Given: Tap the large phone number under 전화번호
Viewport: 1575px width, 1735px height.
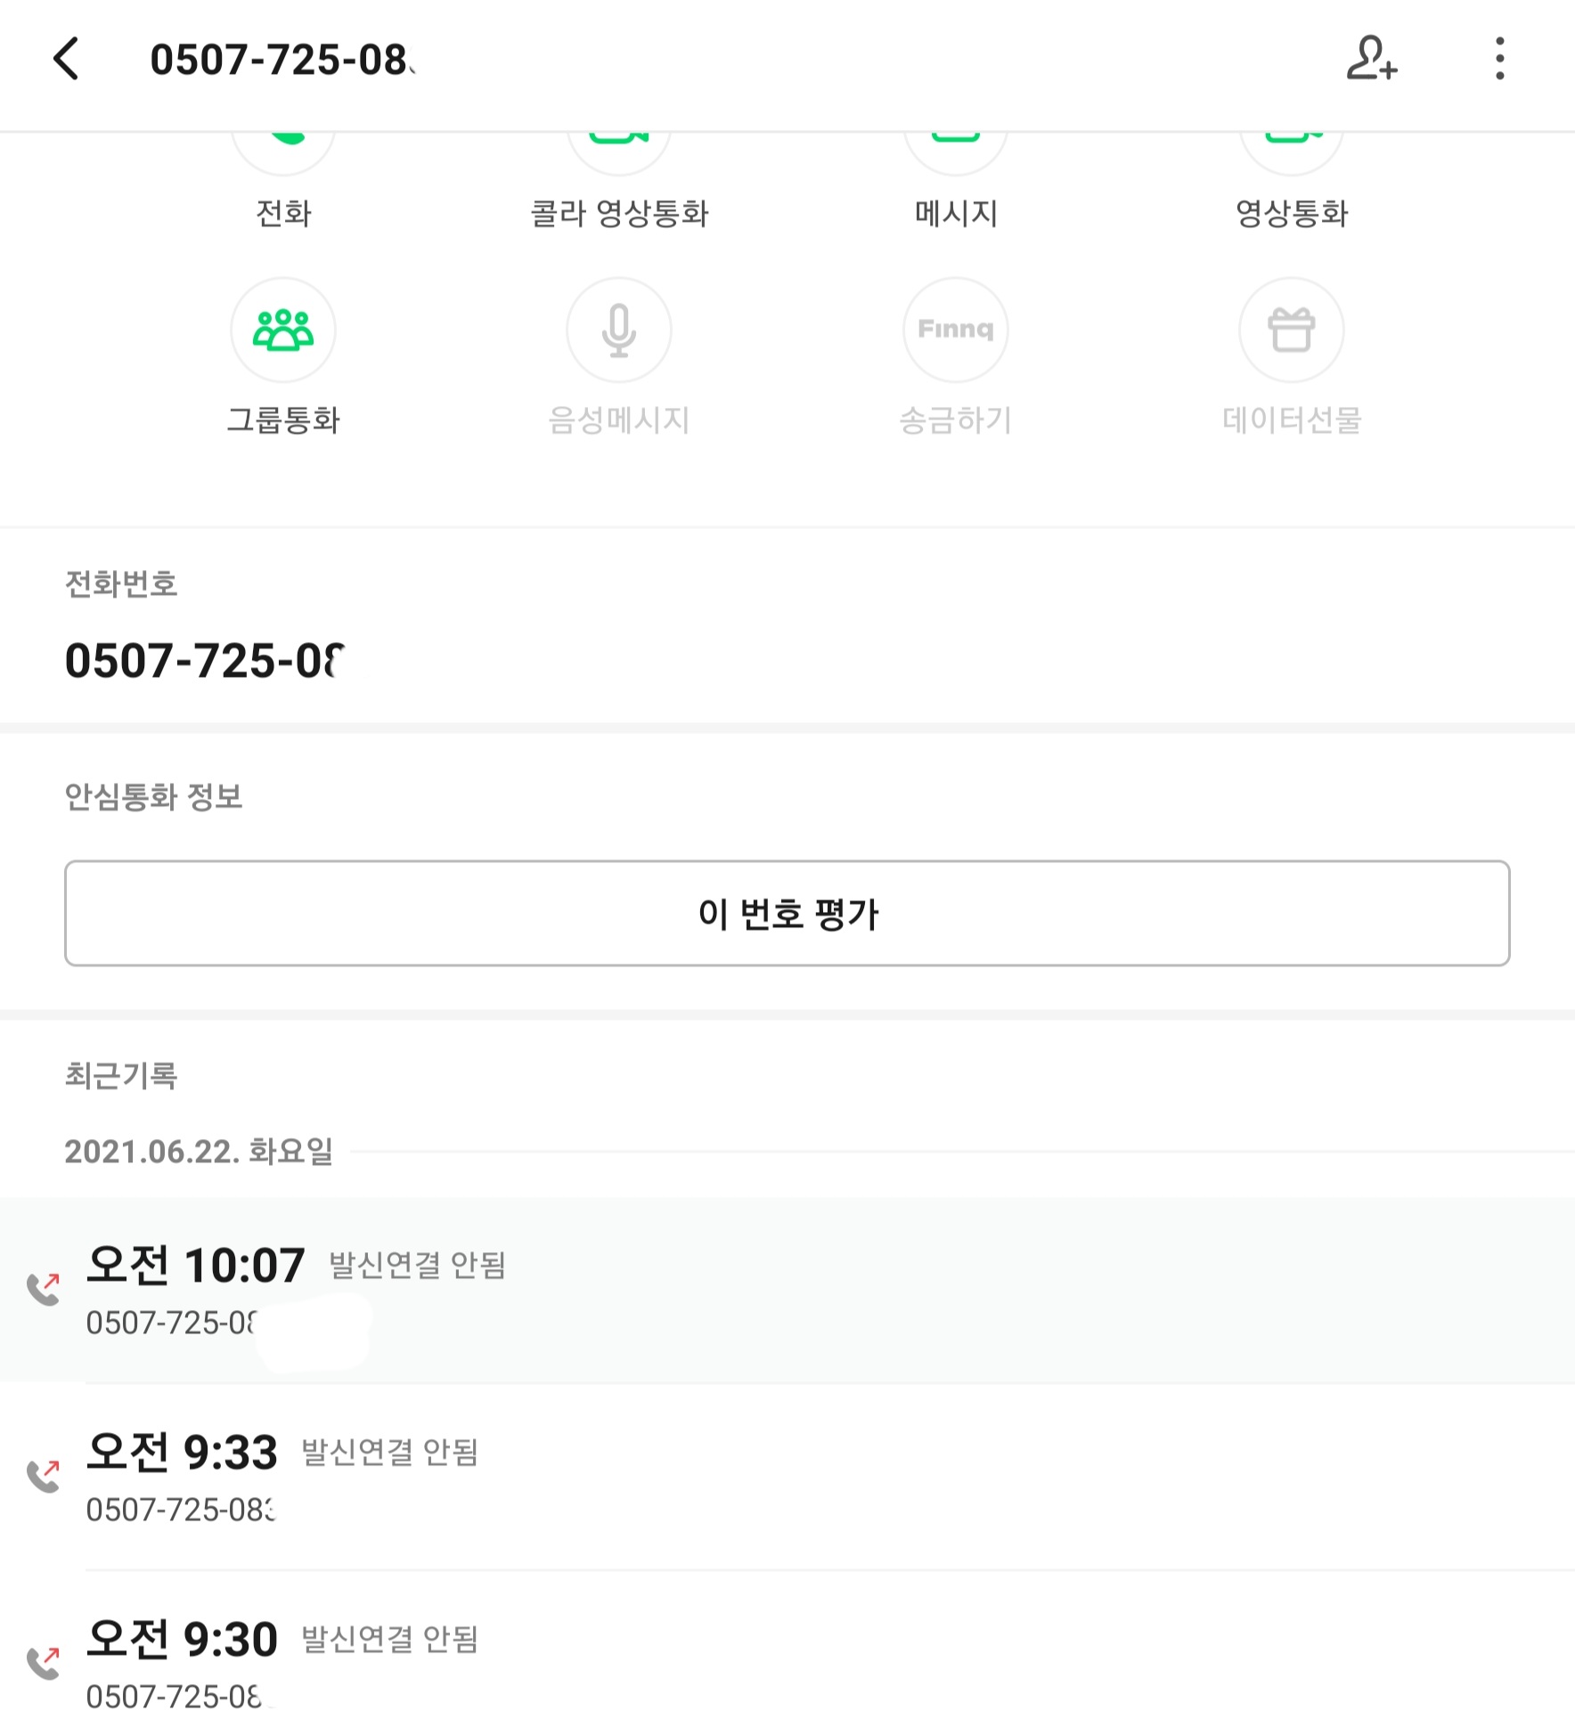Looking at the screenshot, I should [x=205, y=661].
